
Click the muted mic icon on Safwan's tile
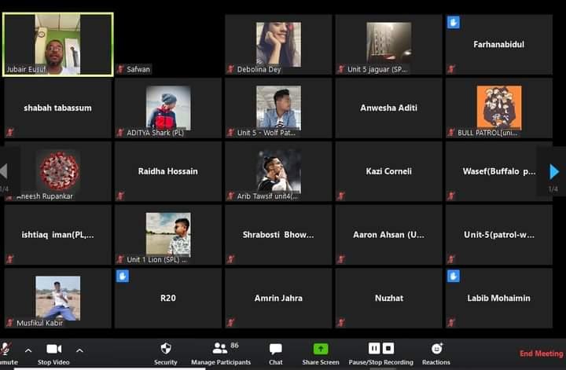click(120, 69)
